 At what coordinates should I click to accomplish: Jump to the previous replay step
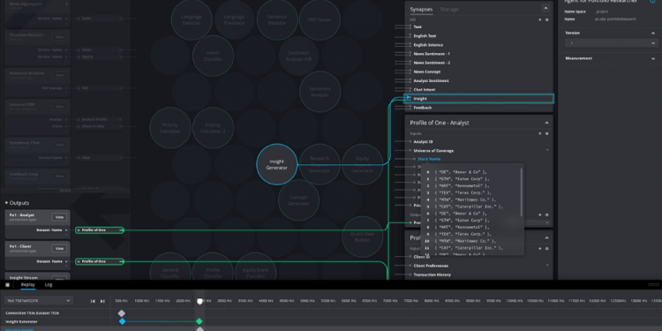click(x=93, y=301)
